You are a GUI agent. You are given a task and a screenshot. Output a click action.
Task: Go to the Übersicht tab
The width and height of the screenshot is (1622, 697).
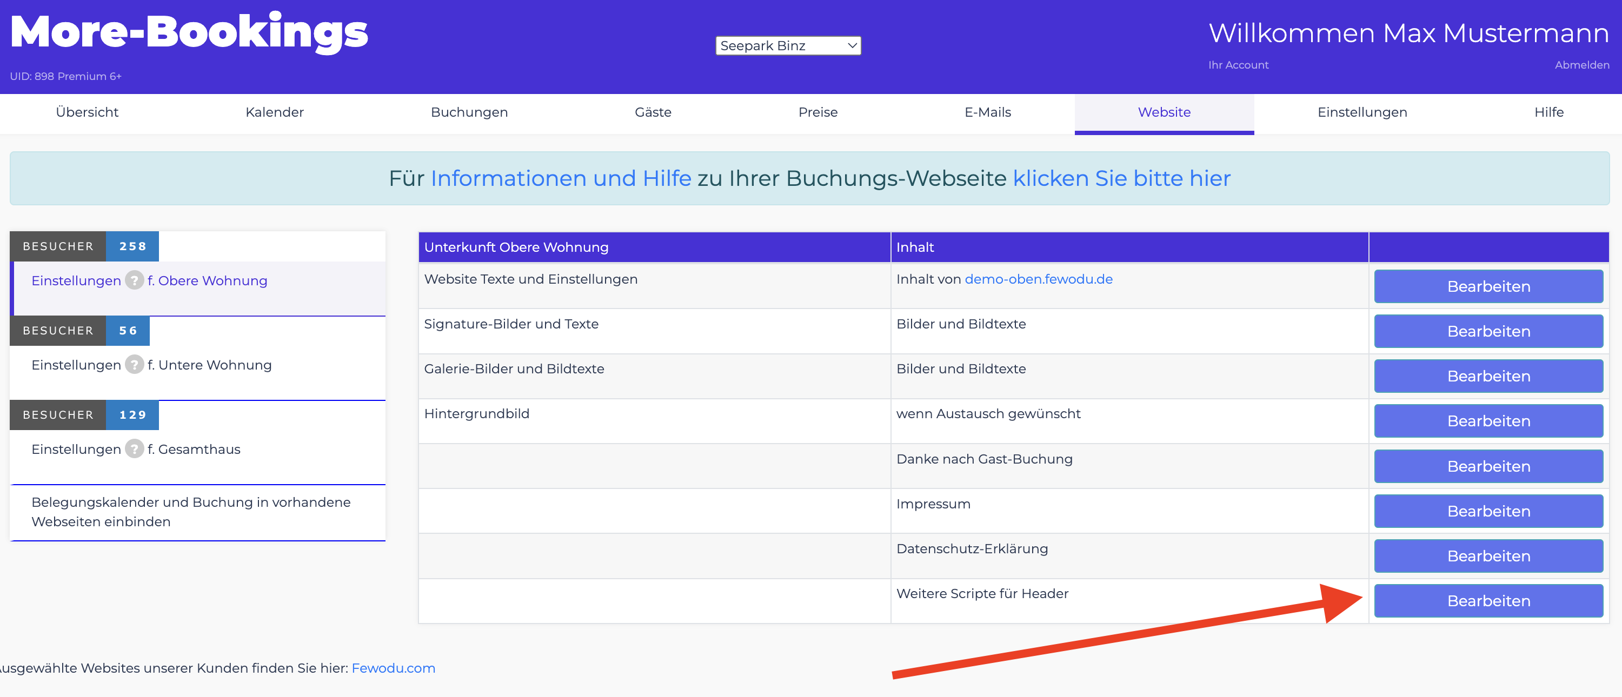pos(87,112)
